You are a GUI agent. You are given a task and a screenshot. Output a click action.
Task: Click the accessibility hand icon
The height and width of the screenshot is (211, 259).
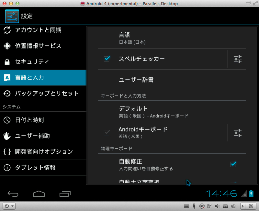point(7,136)
